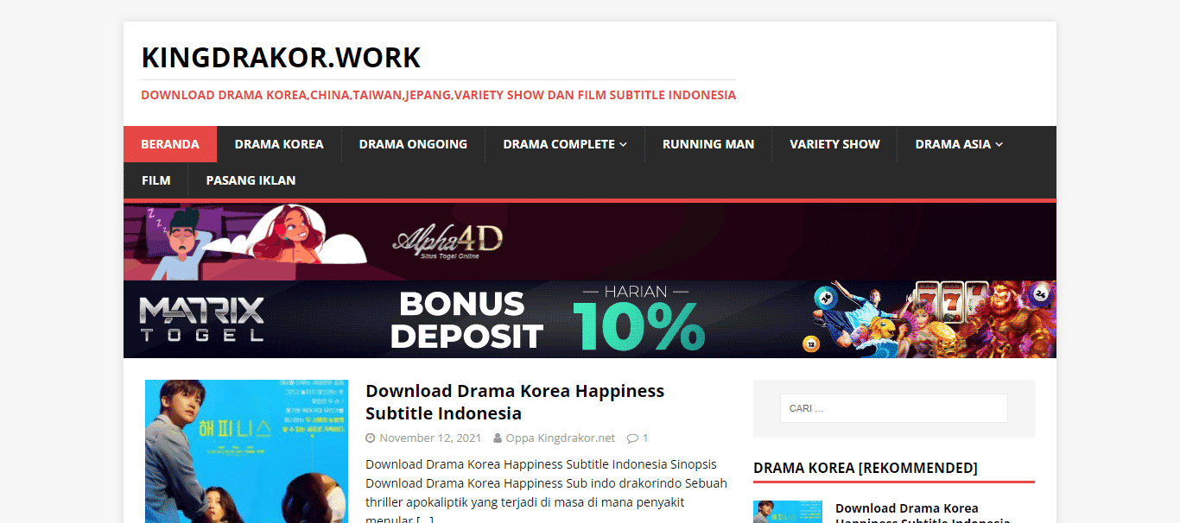The height and width of the screenshot is (523, 1180).
Task: Open the Happiness drama poster thumbnail
Action: (x=247, y=451)
